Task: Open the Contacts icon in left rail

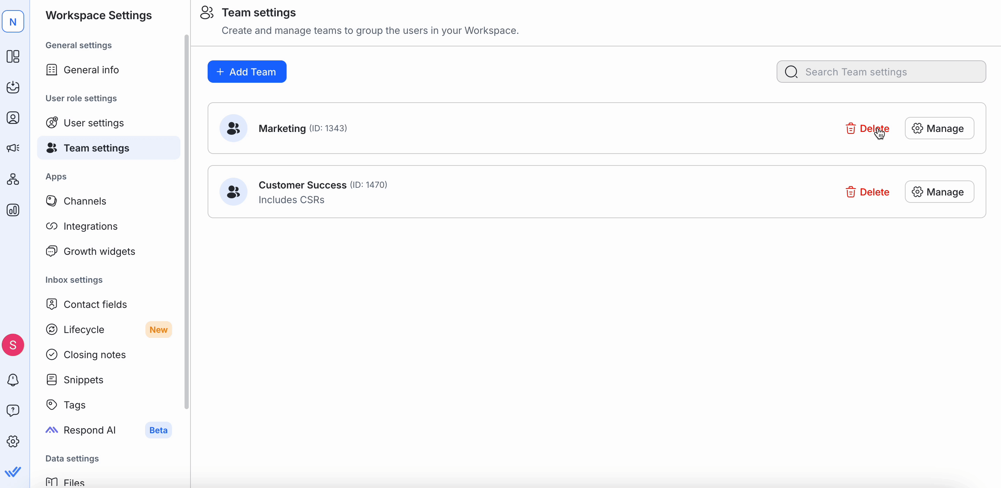Action: [x=13, y=118]
